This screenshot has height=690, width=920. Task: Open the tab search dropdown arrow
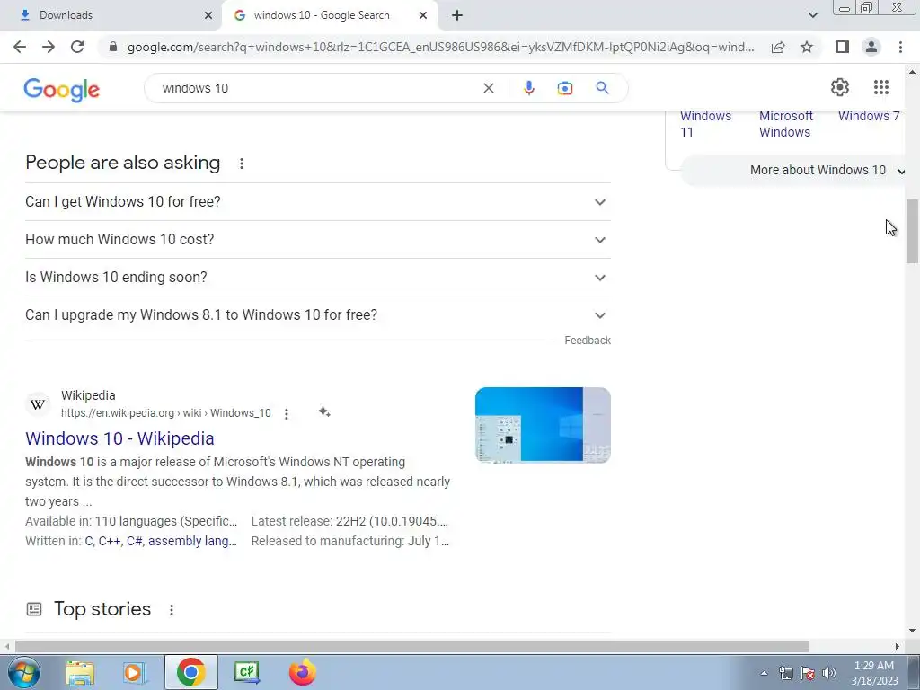pyautogui.click(x=812, y=15)
